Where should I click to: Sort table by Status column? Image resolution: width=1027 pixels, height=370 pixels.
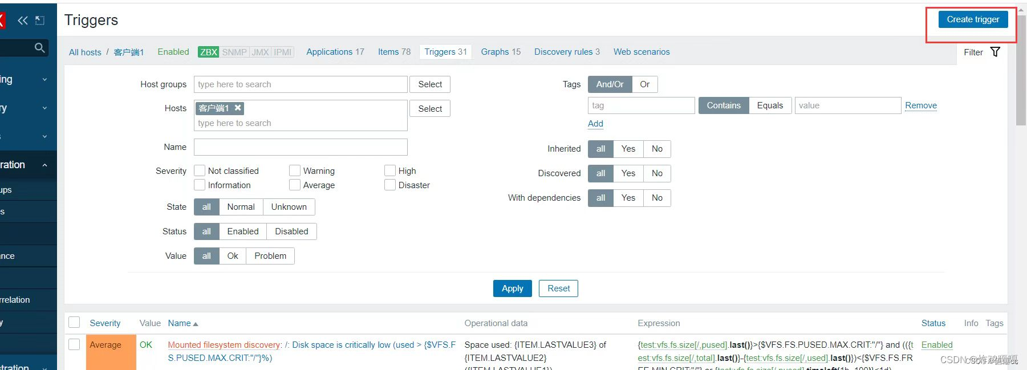point(933,323)
